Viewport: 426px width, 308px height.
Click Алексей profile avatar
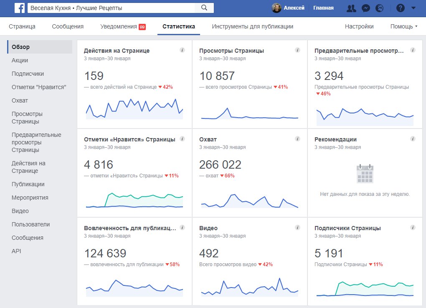tap(276, 8)
